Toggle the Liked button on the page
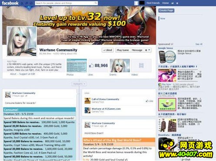This screenshot has height=161, width=216. tap(108, 50)
